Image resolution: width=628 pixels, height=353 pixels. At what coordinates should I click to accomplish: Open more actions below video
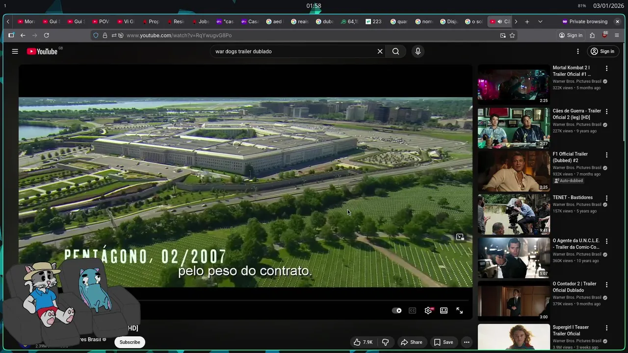click(x=467, y=342)
